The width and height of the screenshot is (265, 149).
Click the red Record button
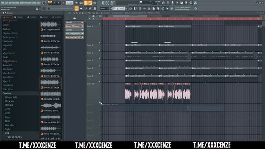coord(63,3)
